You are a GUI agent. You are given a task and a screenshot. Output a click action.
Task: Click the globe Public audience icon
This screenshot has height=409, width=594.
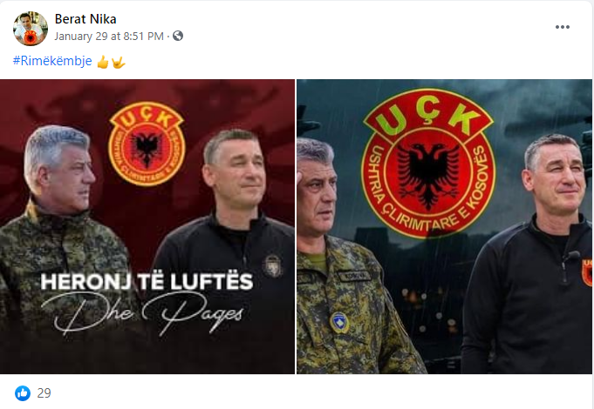click(178, 36)
